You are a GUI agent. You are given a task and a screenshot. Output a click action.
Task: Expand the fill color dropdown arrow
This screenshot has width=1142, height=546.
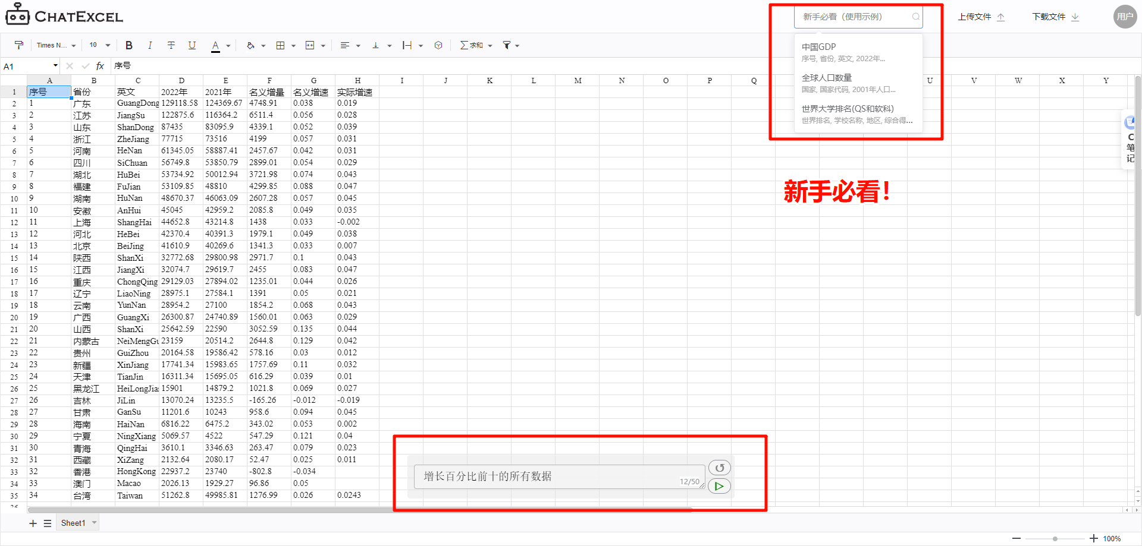[263, 46]
